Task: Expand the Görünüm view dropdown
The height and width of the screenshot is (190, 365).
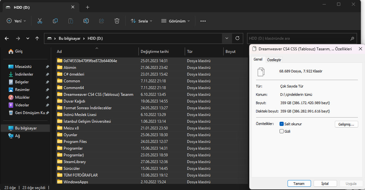Action: (175, 21)
